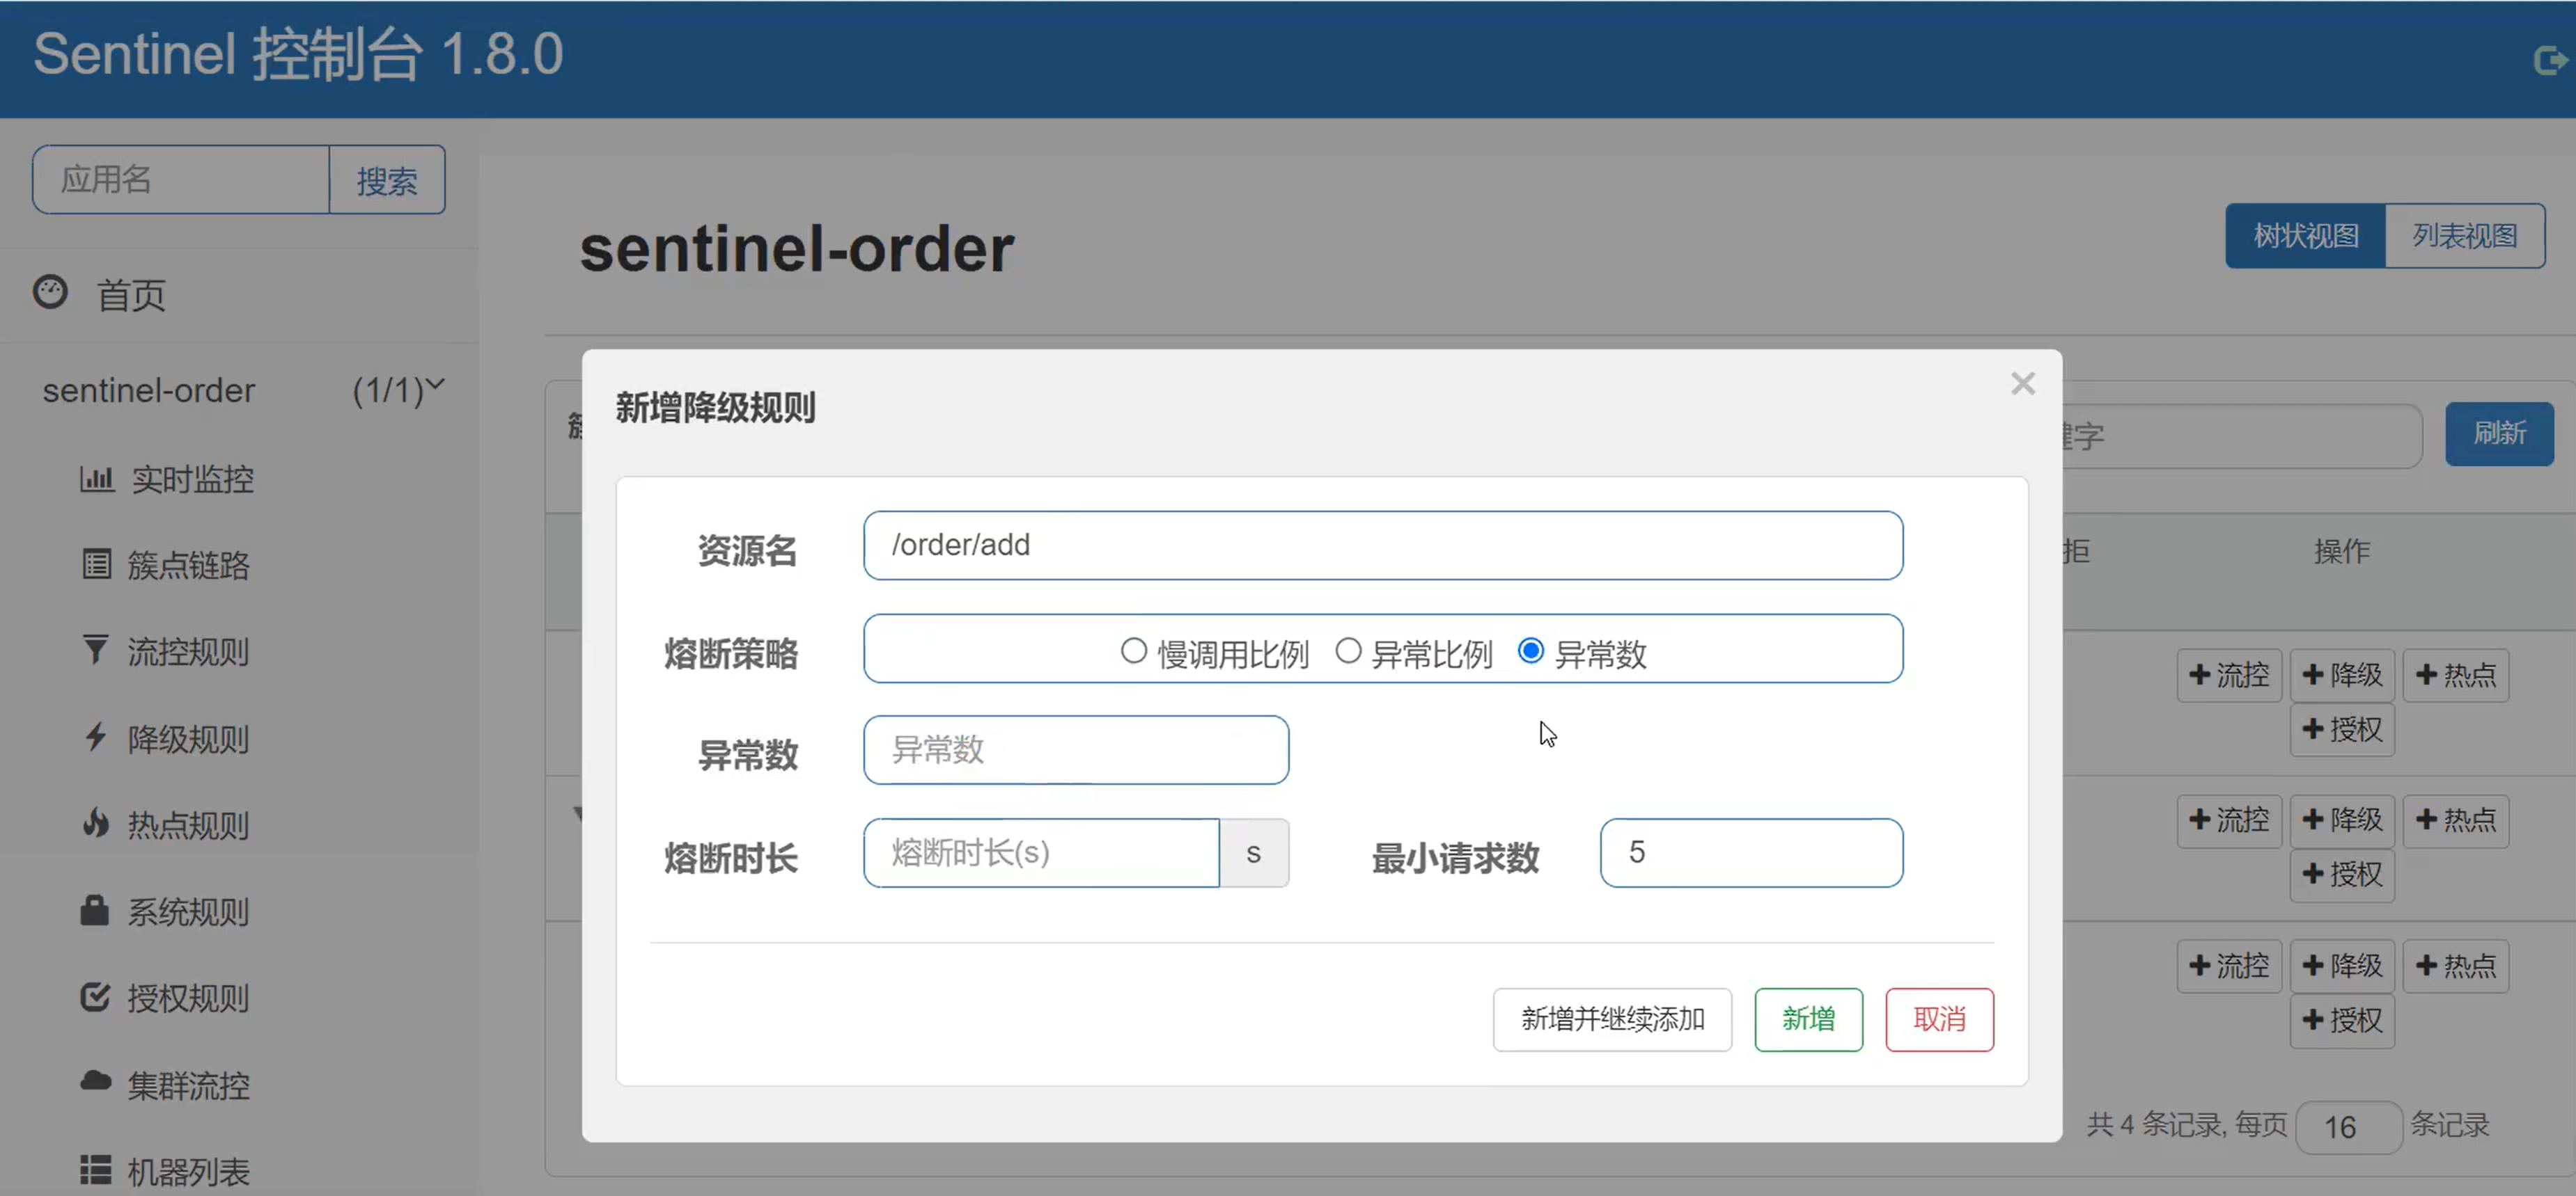Image resolution: width=2576 pixels, height=1196 pixels.
Task: Click +流控 in the second row
Action: click(2229, 820)
